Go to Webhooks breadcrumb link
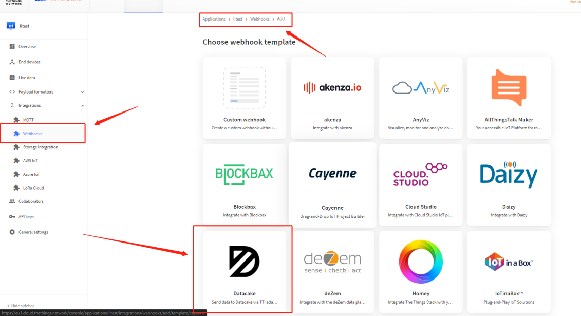Screen dimensions: 581x316 pos(259,19)
